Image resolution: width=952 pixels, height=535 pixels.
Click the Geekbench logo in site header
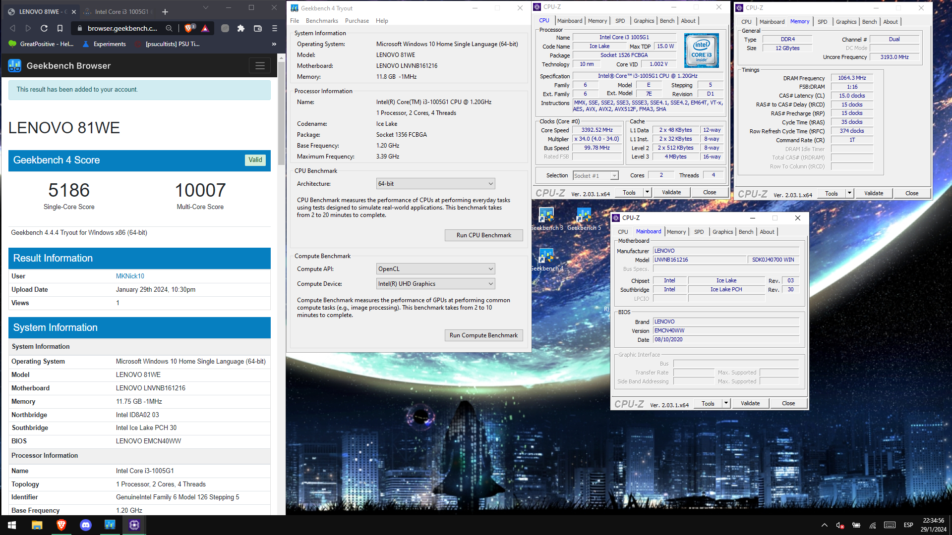point(15,65)
